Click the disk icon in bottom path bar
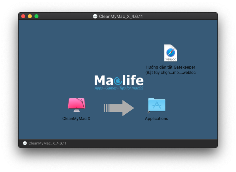Viewport: 236px width, 172px height. [x=25, y=143]
